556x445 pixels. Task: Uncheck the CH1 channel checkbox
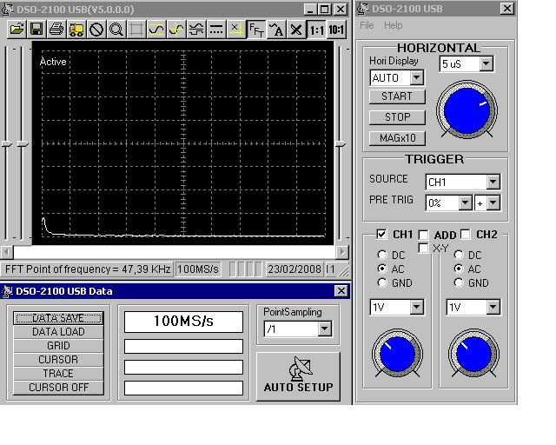[x=381, y=234]
